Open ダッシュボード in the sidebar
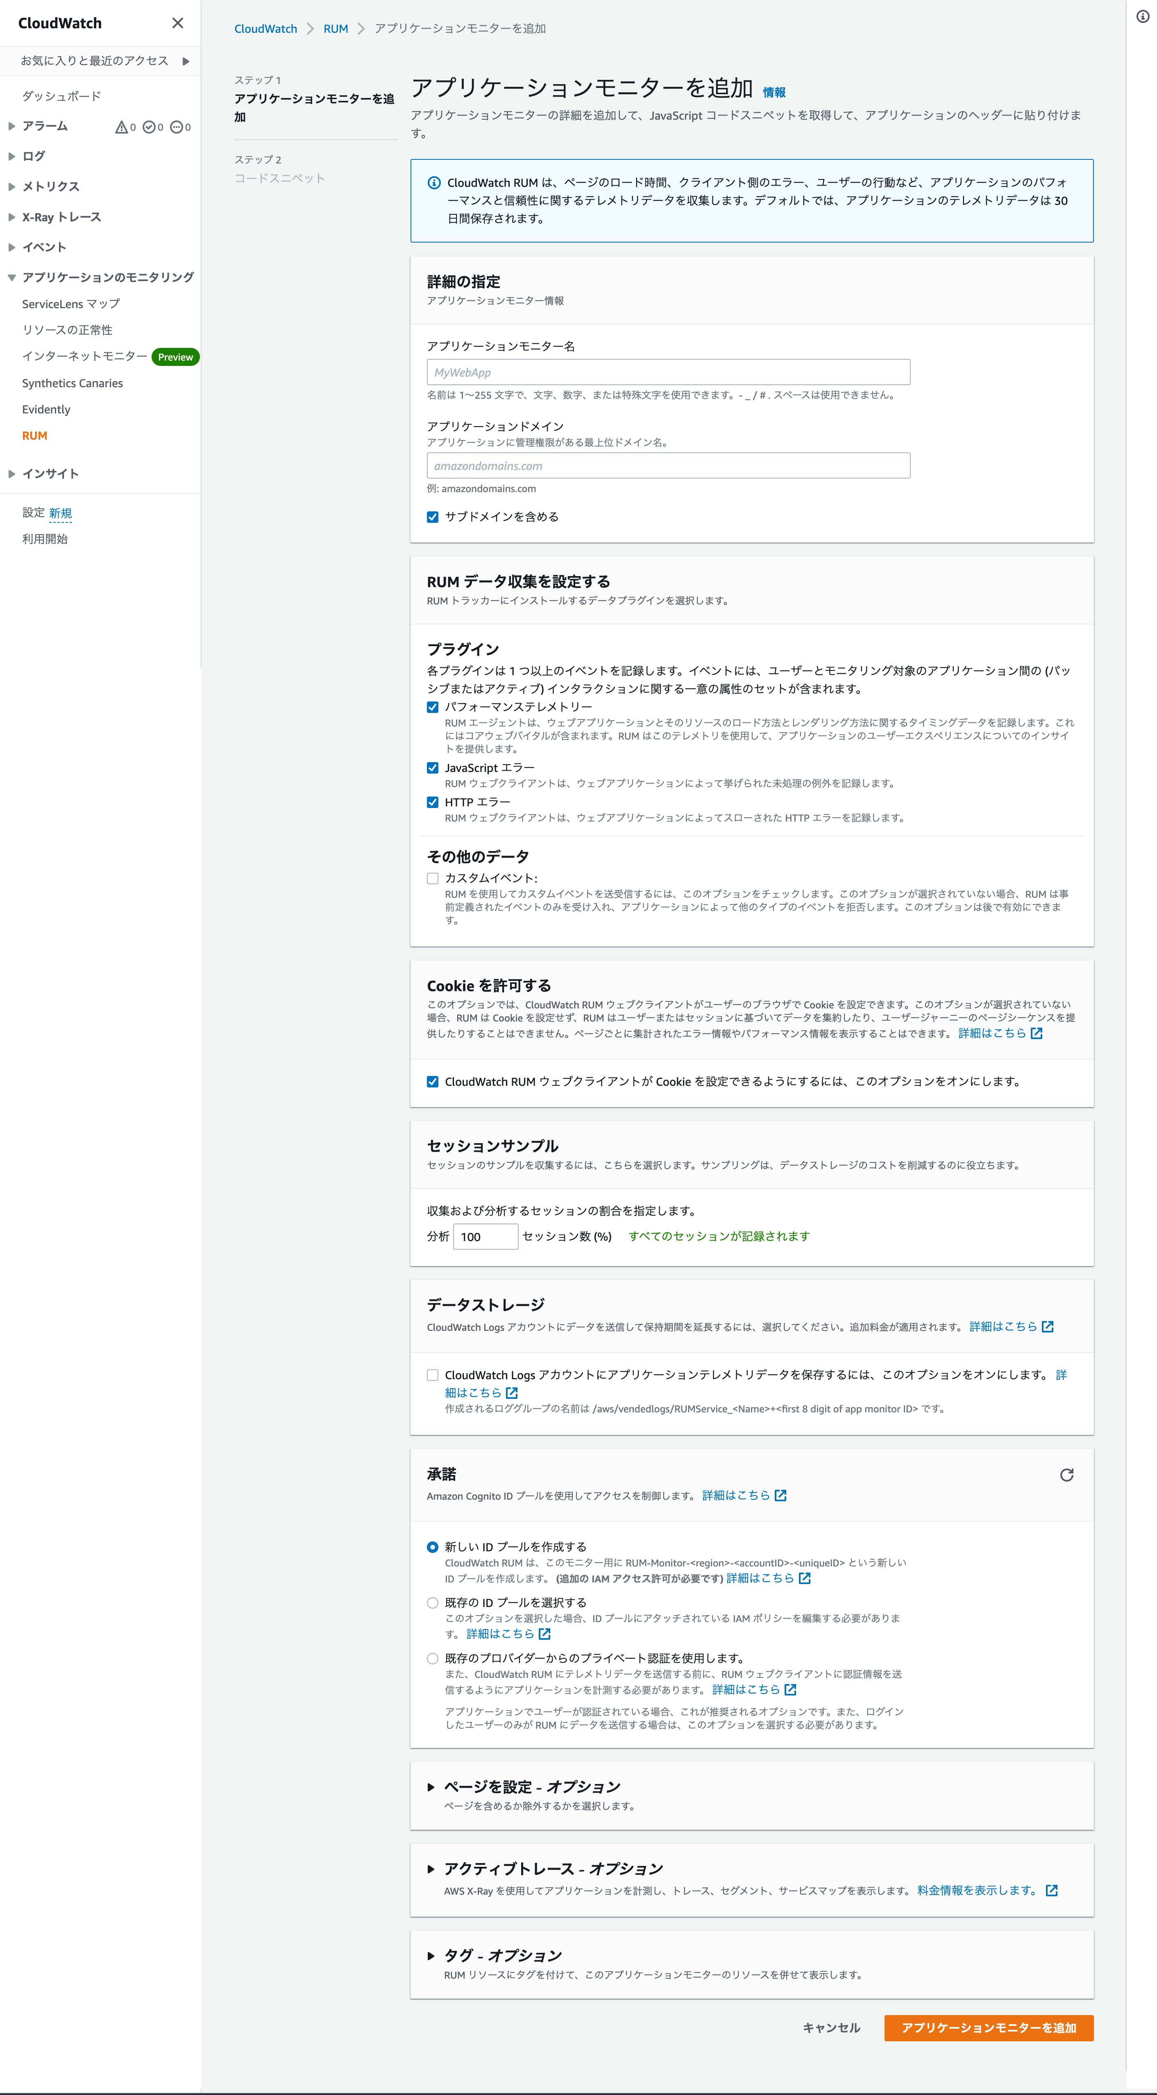Viewport: 1157px width, 2095px height. (x=62, y=96)
